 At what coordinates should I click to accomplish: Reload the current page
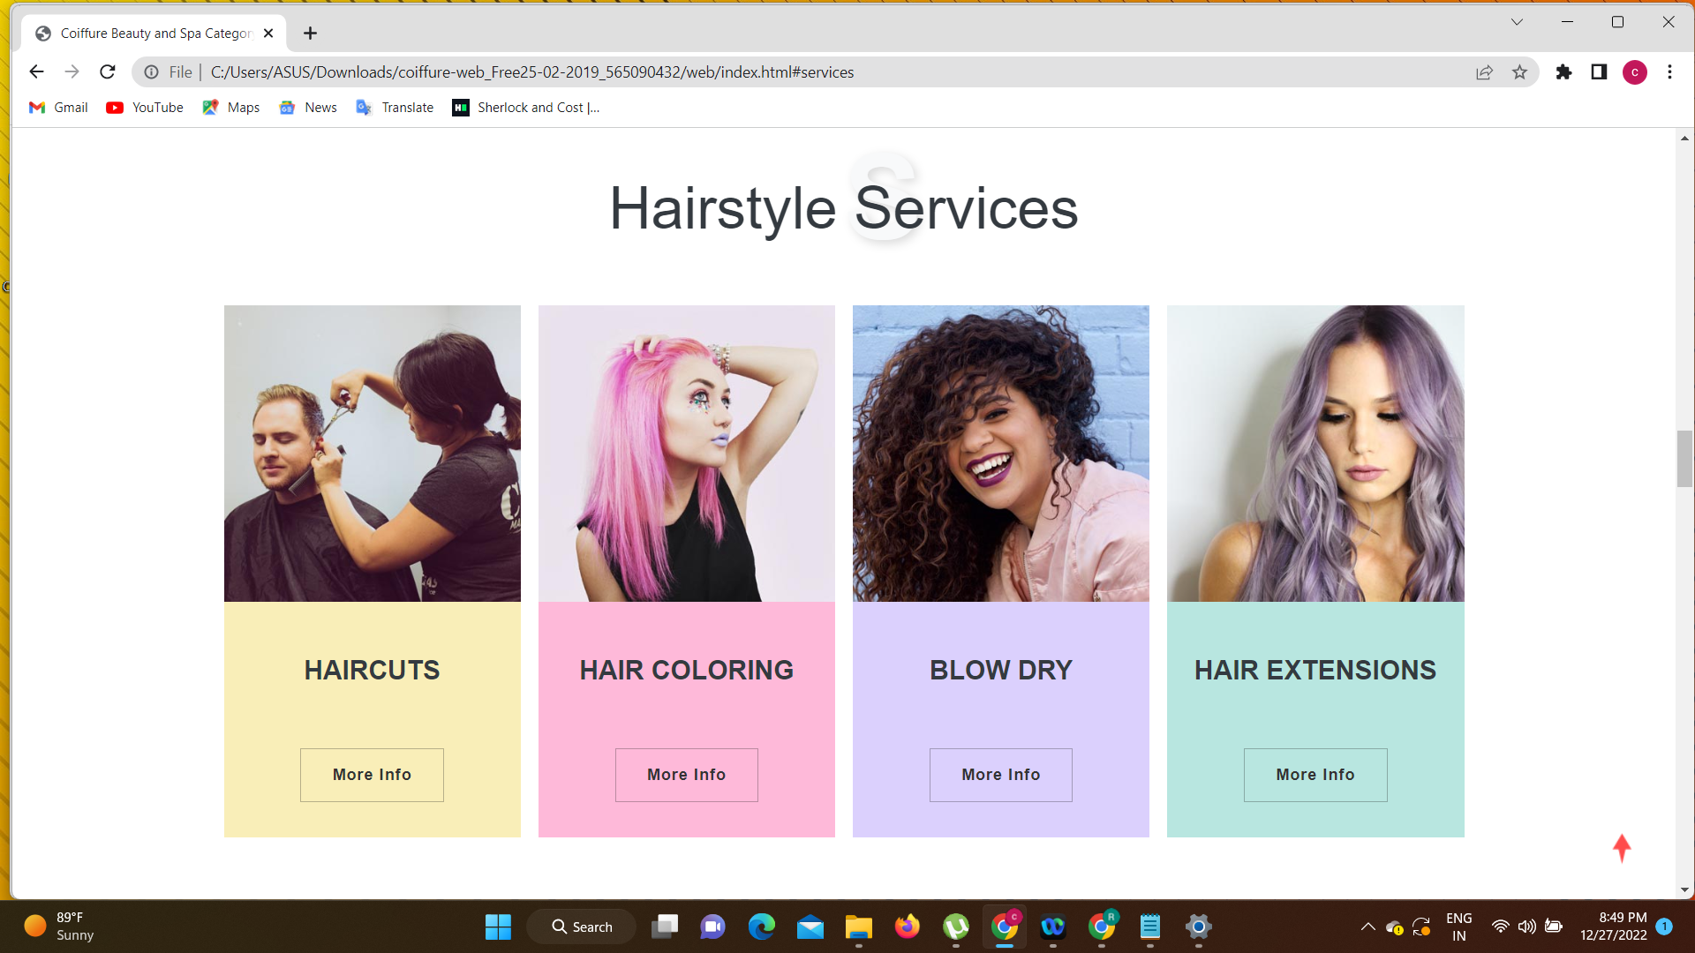point(107,71)
